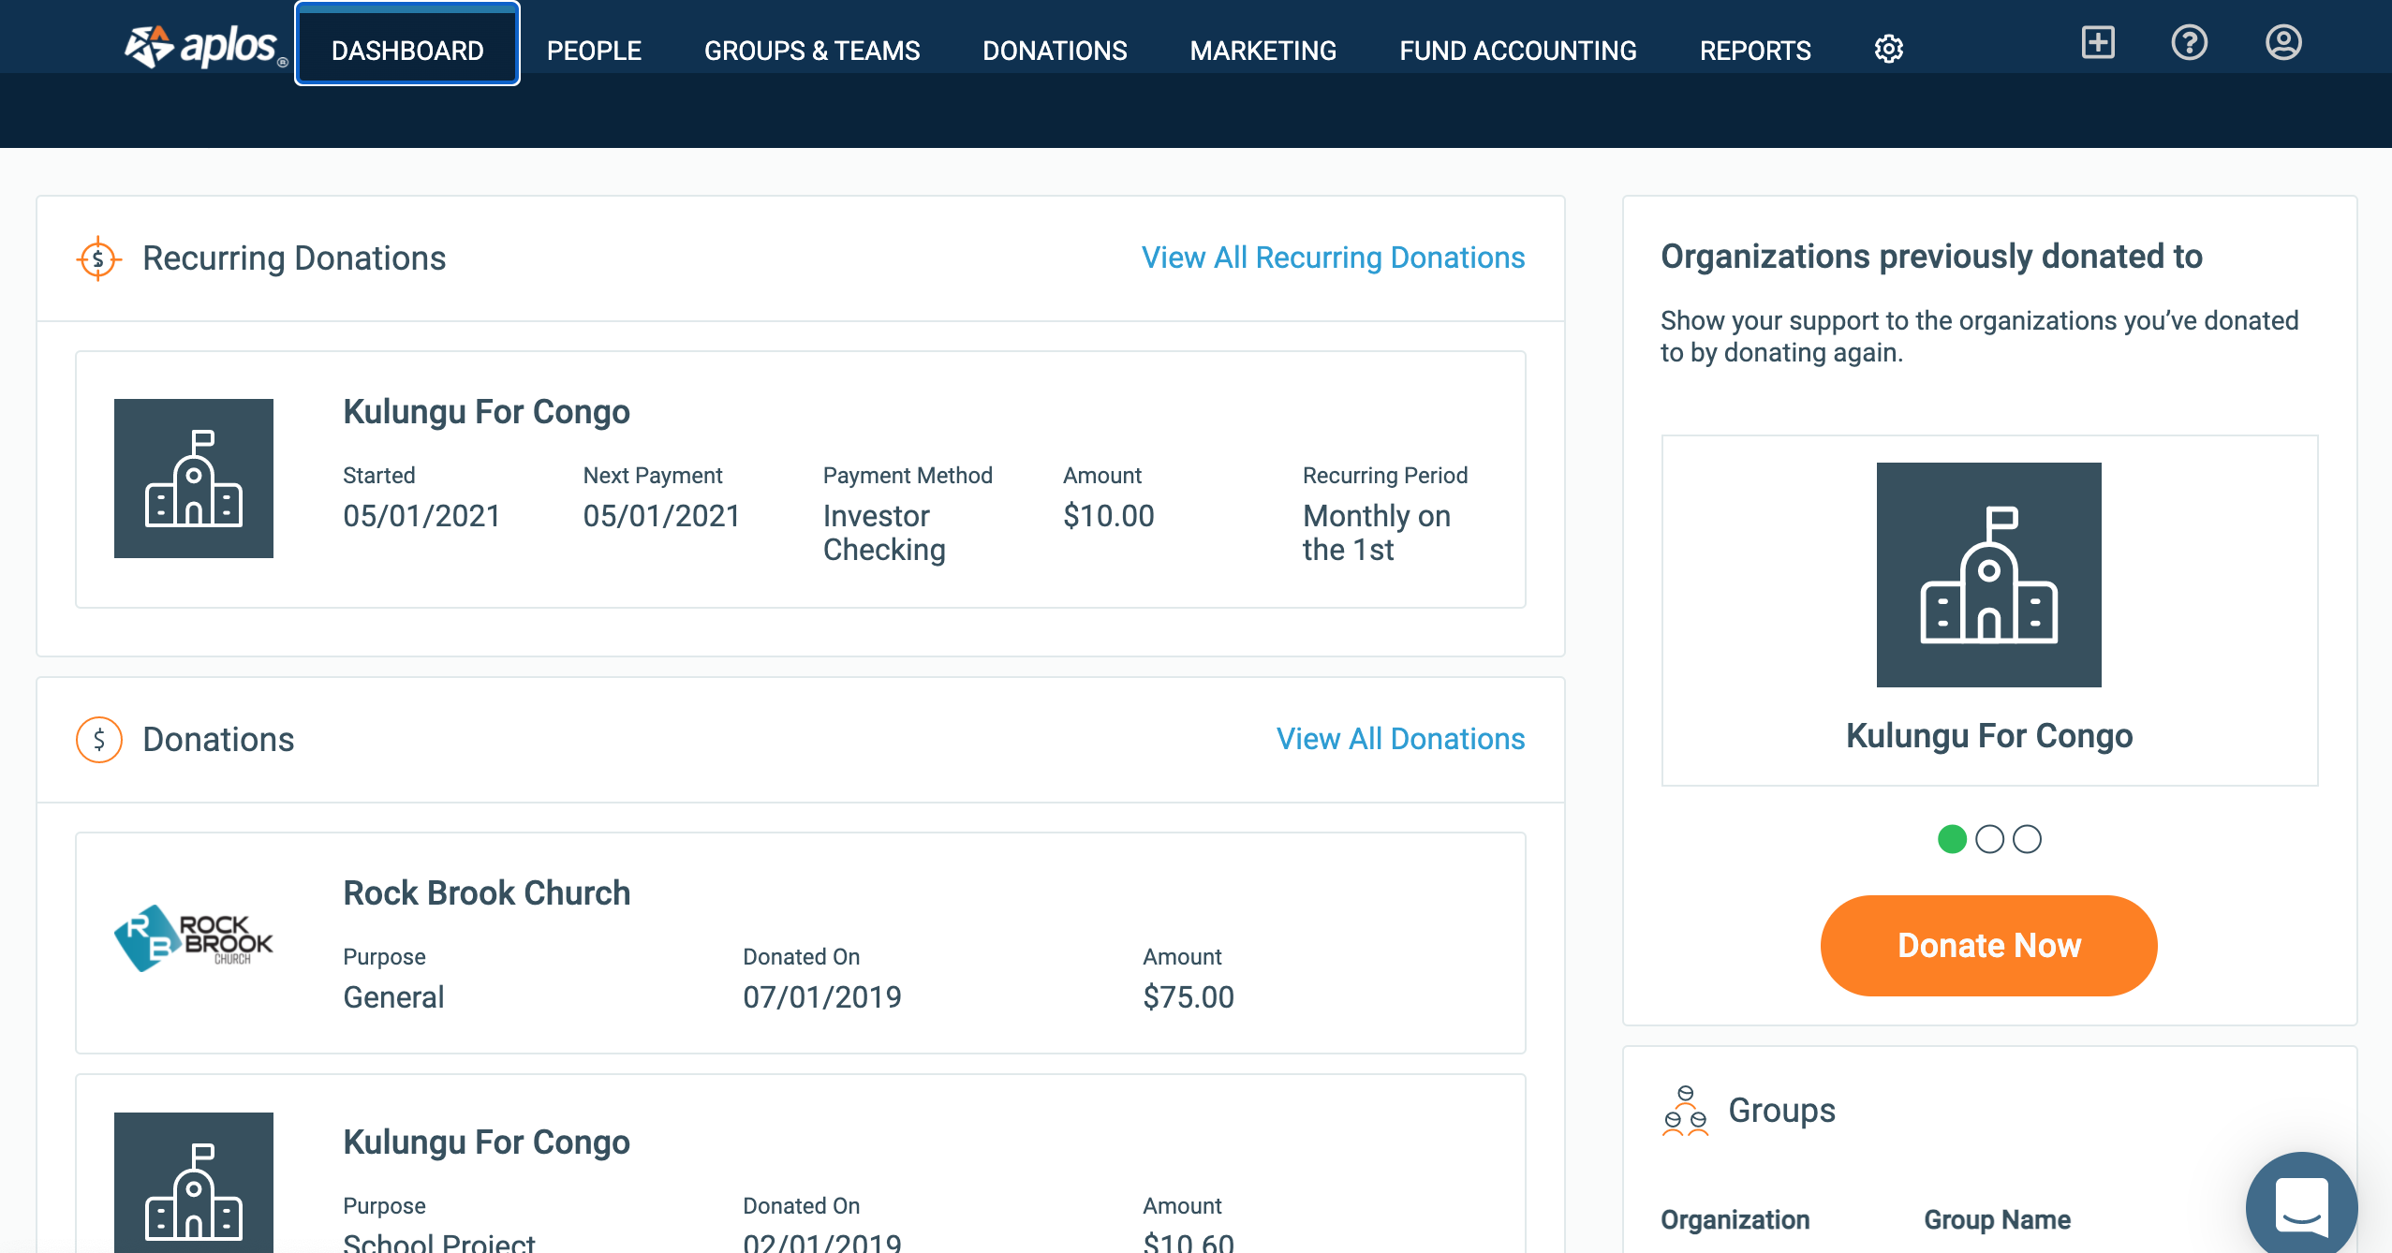This screenshot has height=1253, width=2392.
Task: Click the Group Name column header
Action: pyautogui.click(x=1997, y=1219)
